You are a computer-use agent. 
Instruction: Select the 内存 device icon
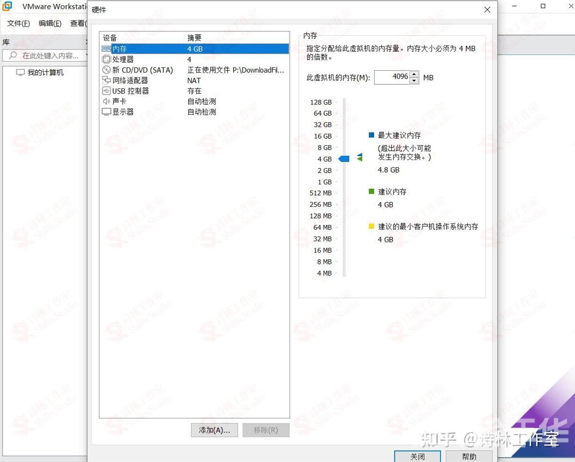coord(106,49)
